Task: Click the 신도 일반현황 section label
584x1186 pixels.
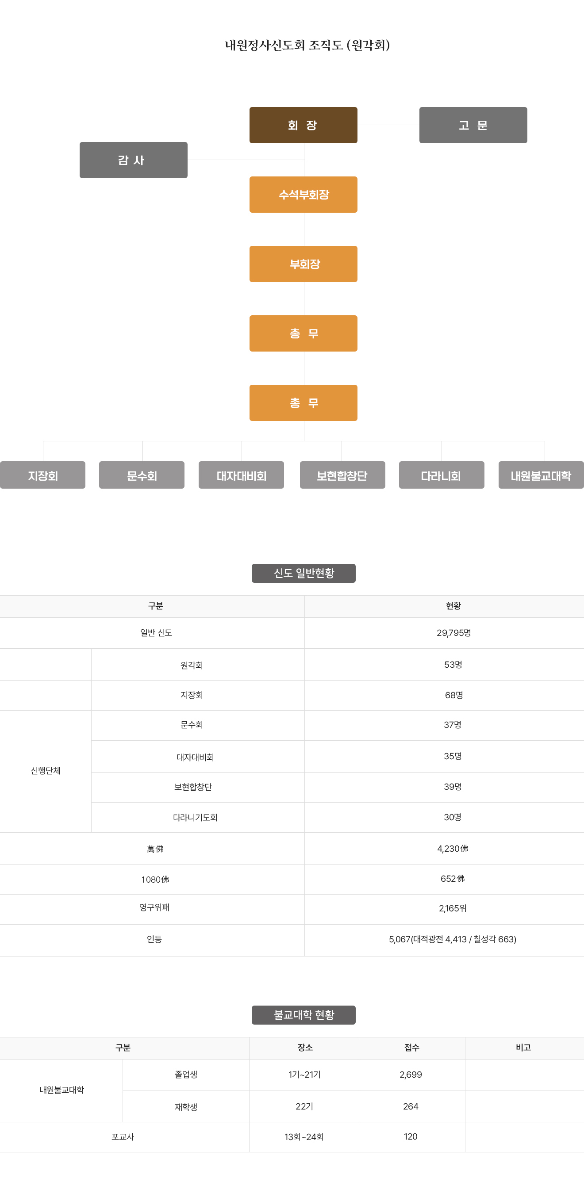Action: [303, 573]
